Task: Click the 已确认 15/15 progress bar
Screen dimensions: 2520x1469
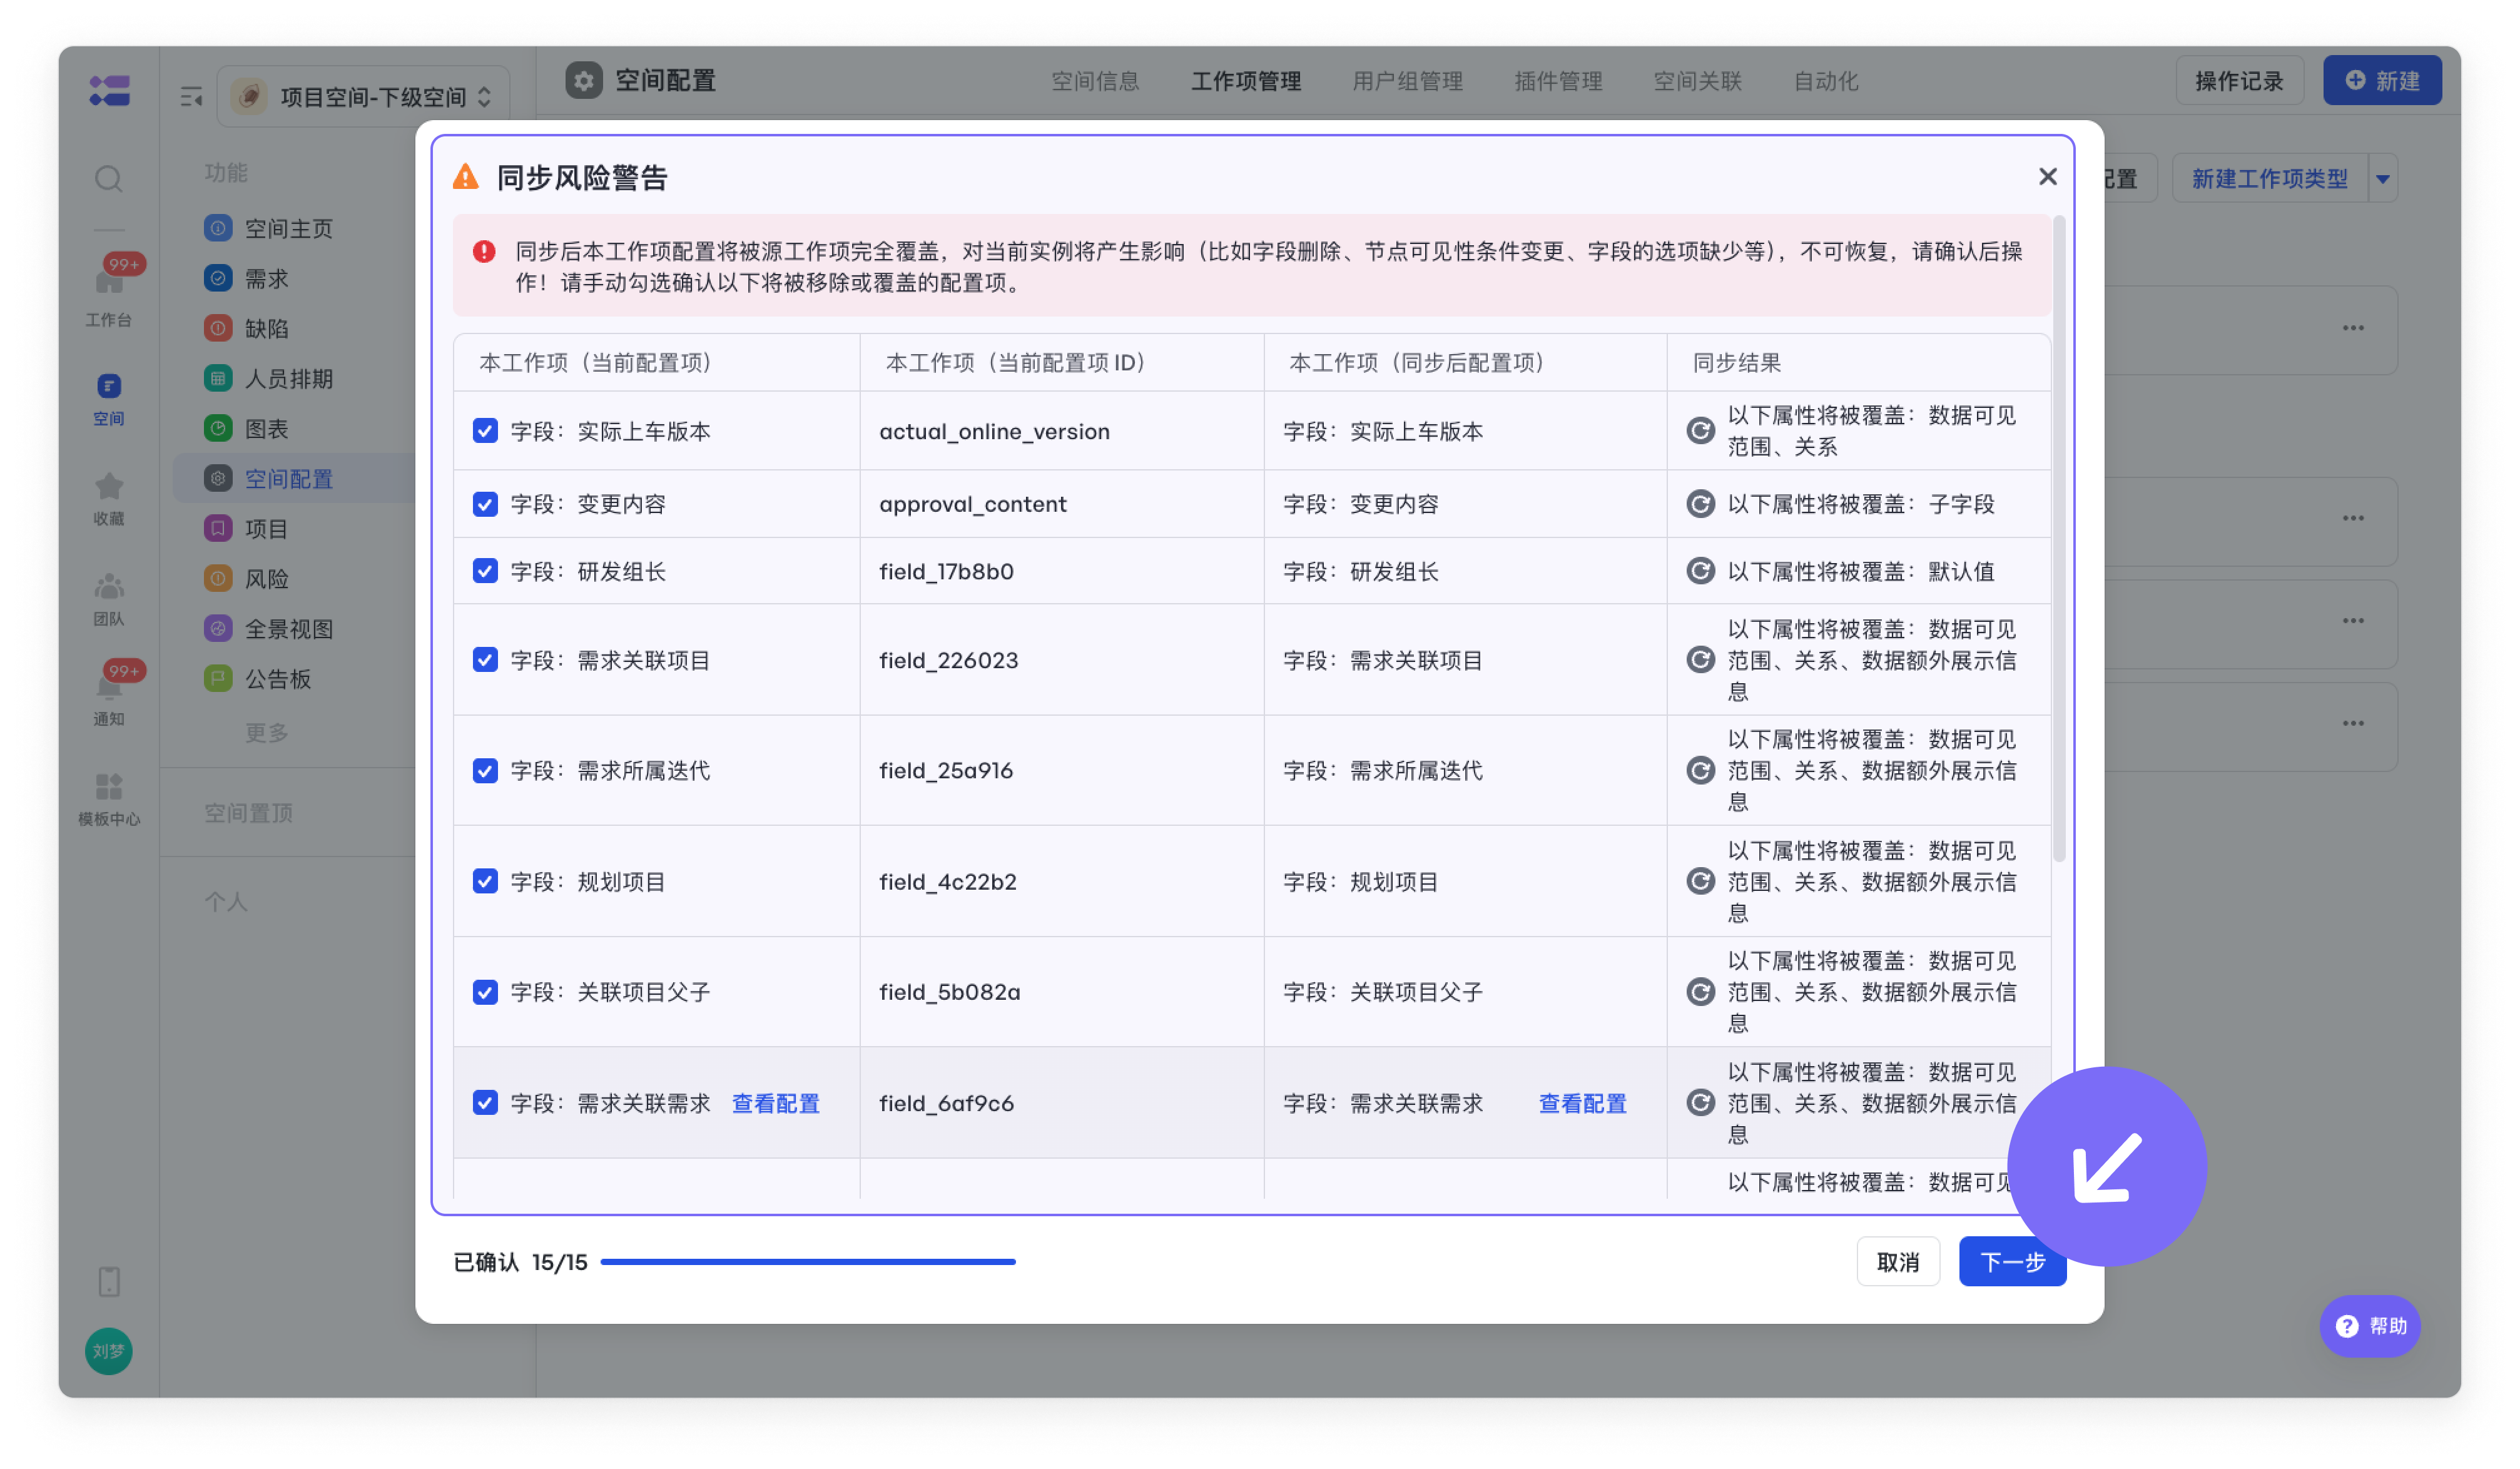Action: [x=807, y=1261]
